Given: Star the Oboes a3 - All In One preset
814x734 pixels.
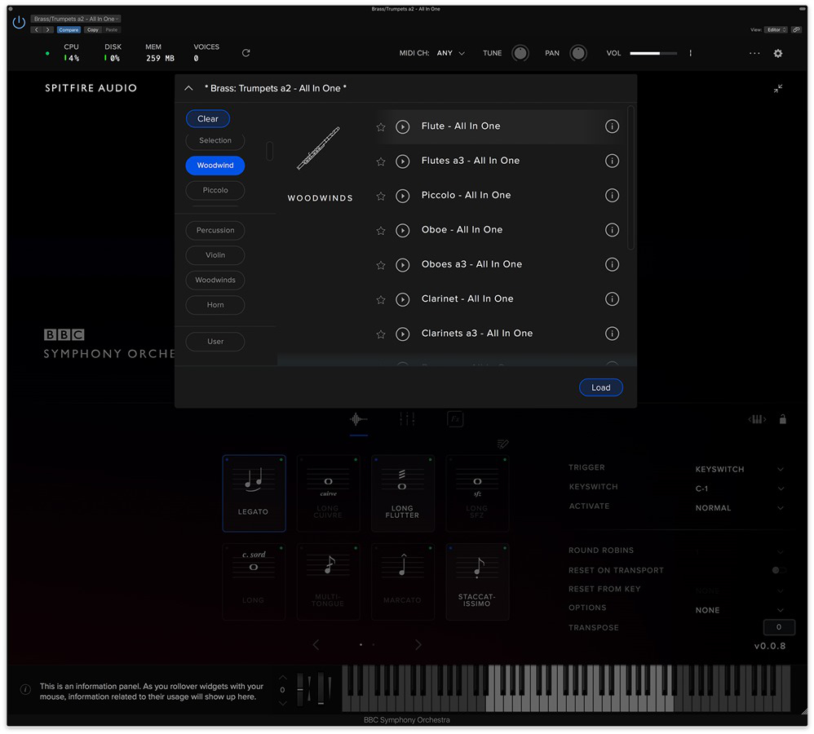Looking at the screenshot, I should 381,265.
